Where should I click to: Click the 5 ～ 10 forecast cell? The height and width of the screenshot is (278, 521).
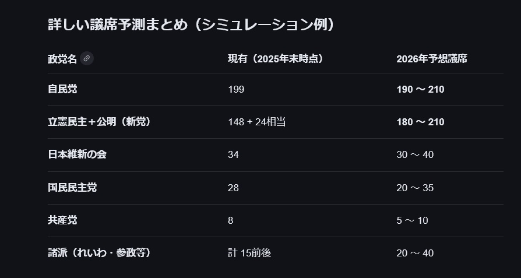(x=412, y=220)
